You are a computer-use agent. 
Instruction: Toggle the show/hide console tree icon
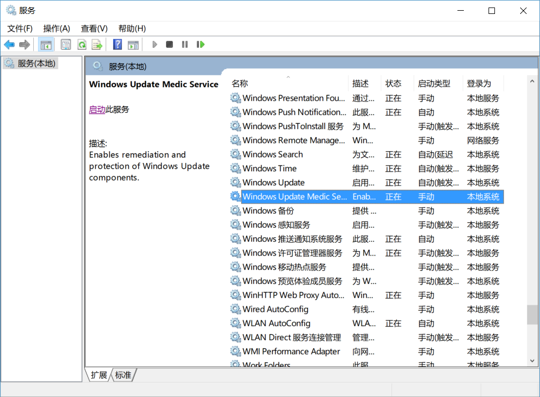[x=46, y=44]
